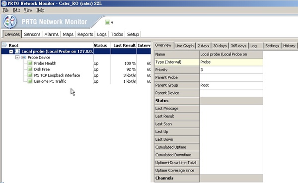Open the History detail tab
Screen dimensions: 298x183
[x=289, y=46]
